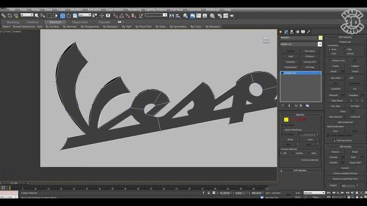
Task: Click Configure Modifier Sets icon
Action: point(307,106)
